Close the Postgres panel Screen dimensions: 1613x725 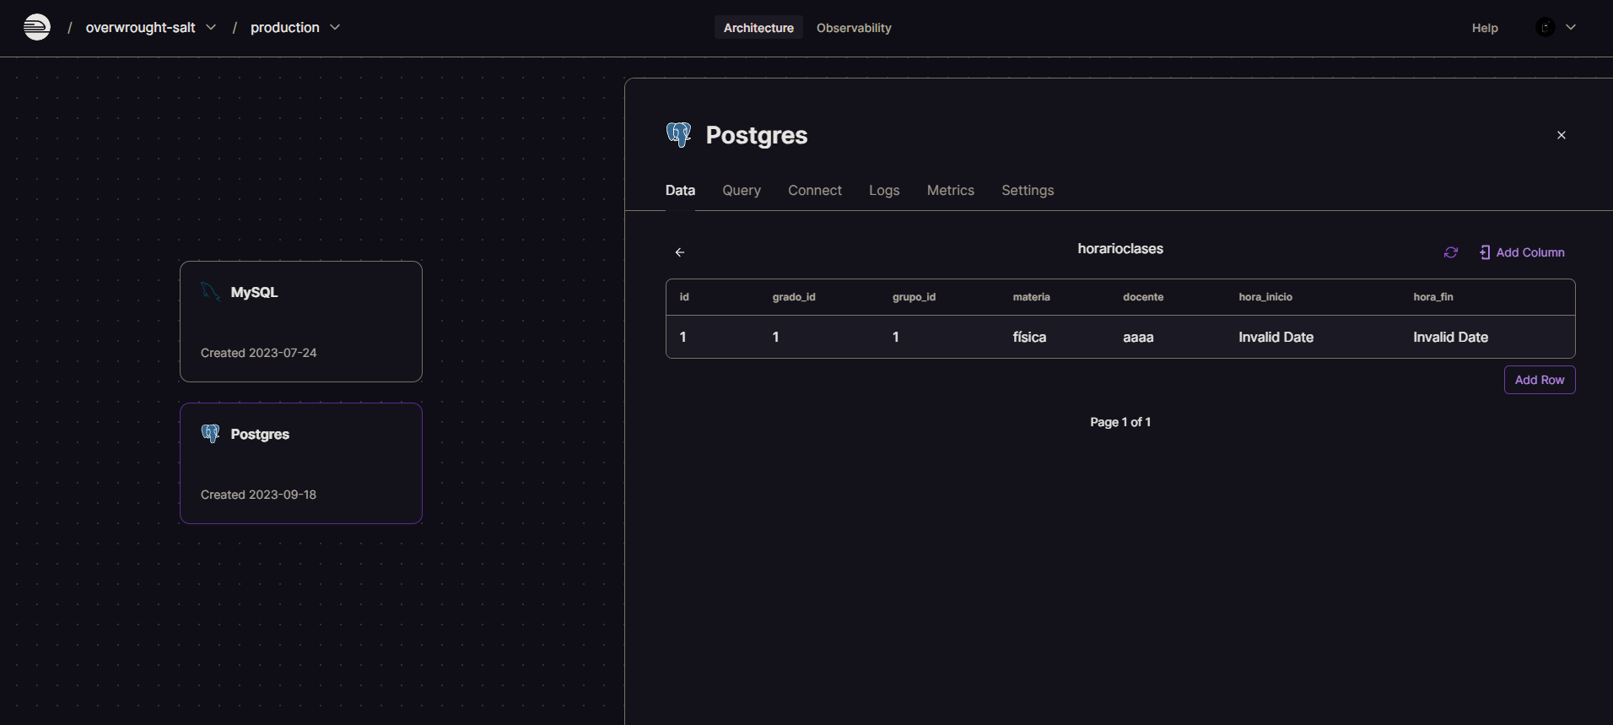click(x=1562, y=135)
